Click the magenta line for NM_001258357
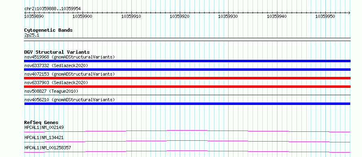The width and height of the screenshot is (362, 157). pos(187,151)
